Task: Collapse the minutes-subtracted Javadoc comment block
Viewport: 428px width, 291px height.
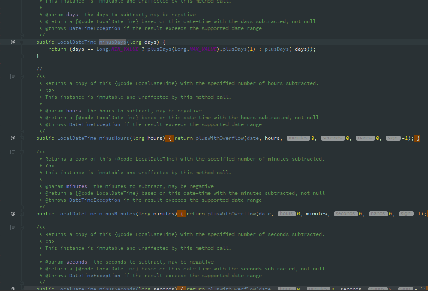Action: (x=21, y=152)
